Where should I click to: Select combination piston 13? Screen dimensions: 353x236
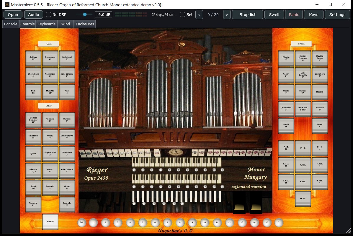pos(242,222)
